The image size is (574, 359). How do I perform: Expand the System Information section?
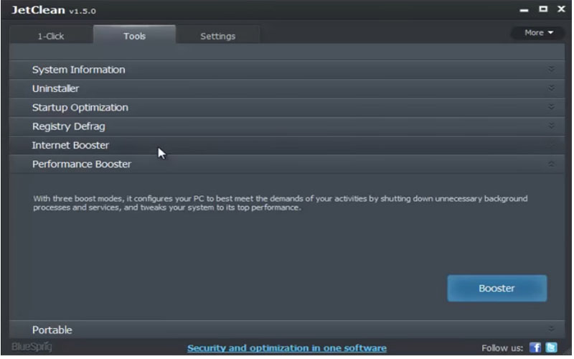click(x=286, y=70)
